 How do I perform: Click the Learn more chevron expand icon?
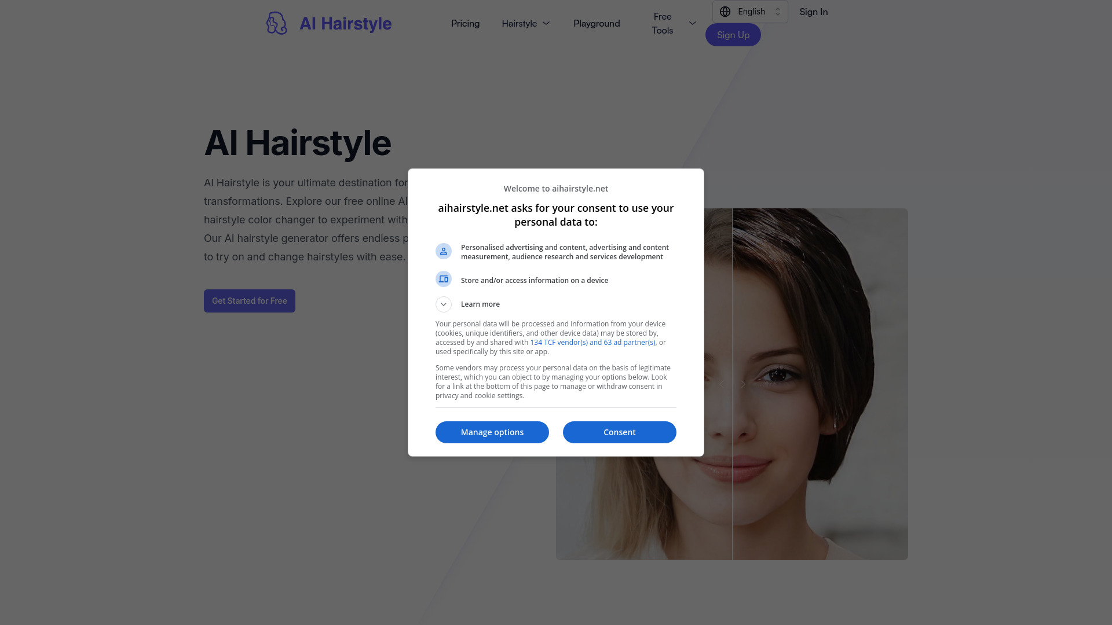pos(444,304)
